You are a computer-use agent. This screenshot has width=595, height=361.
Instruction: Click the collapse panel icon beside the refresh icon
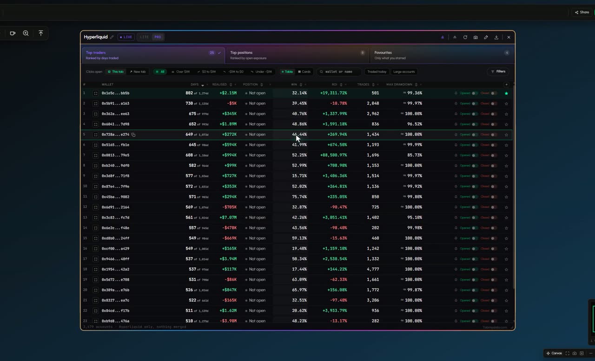pyautogui.click(x=455, y=37)
